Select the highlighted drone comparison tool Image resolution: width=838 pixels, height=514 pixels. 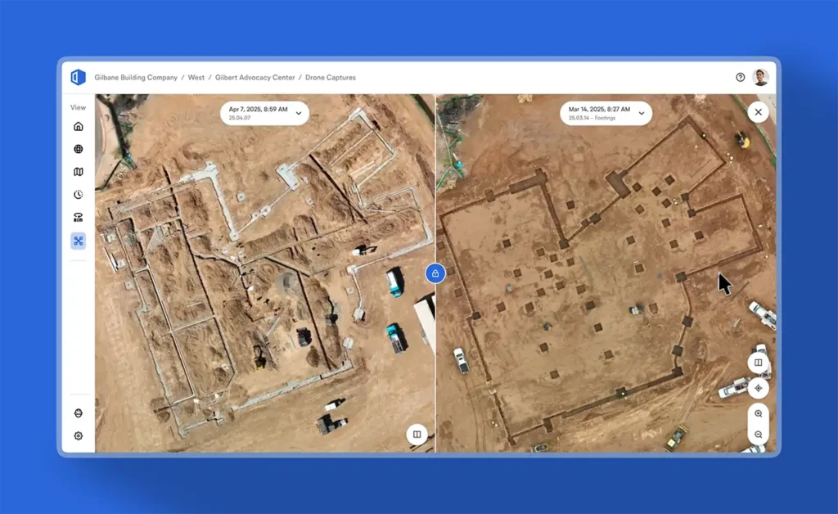tap(78, 241)
